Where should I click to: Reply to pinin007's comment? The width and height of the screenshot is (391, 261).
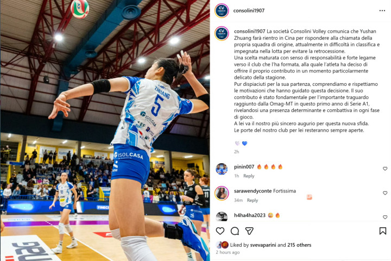[249, 176]
